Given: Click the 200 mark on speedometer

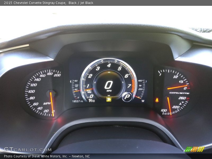Looking at the screenshot, I should coord(57,75).
